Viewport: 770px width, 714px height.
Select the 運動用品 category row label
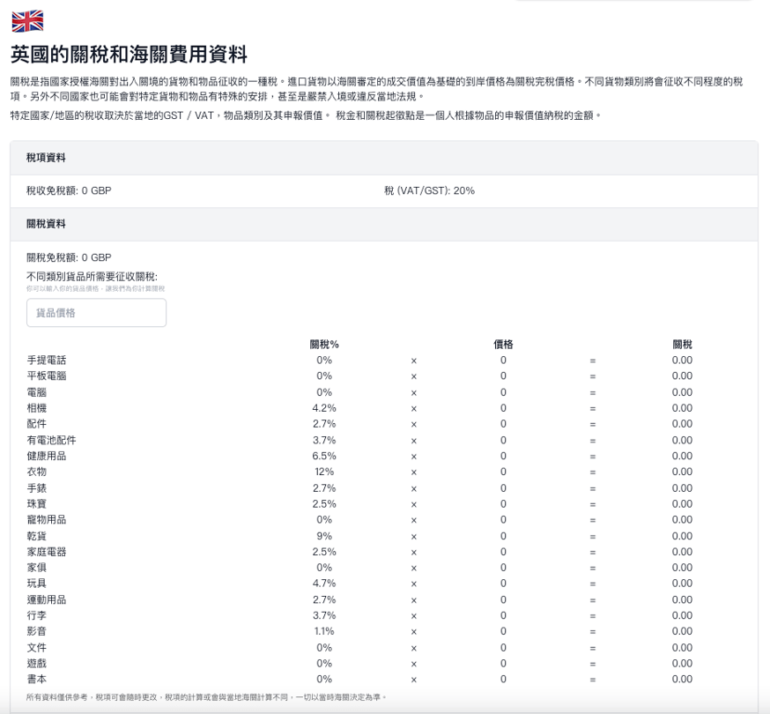click(47, 599)
